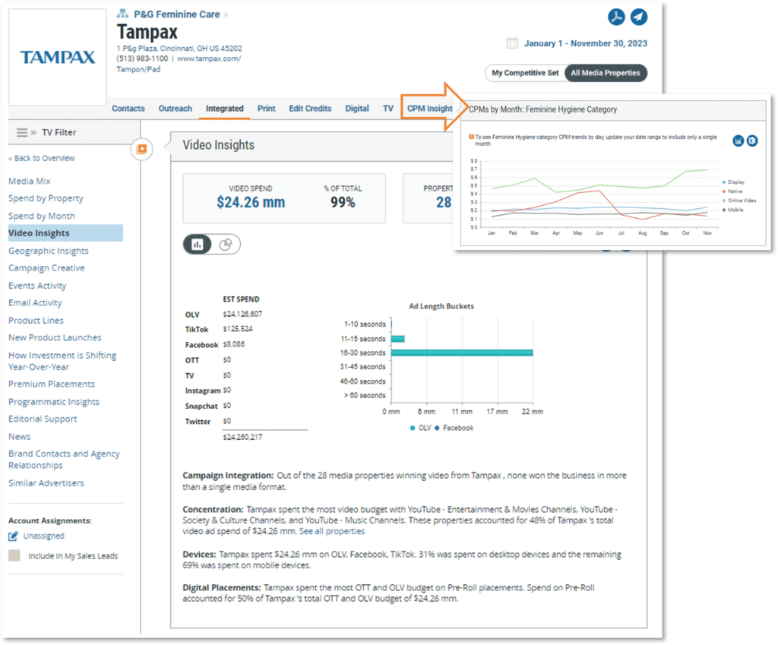Open Email Activity in sidebar

pos(35,302)
